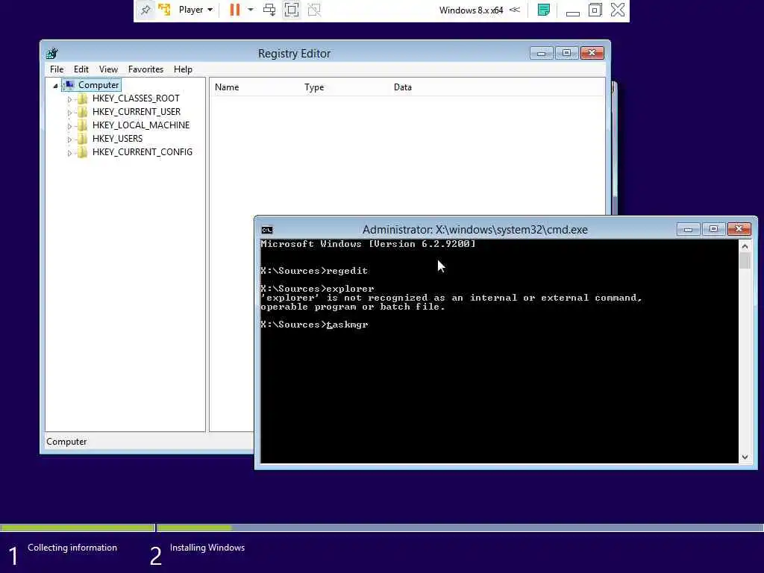Click the Collecting information step label
The height and width of the screenshot is (573, 764).
coord(72,548)
